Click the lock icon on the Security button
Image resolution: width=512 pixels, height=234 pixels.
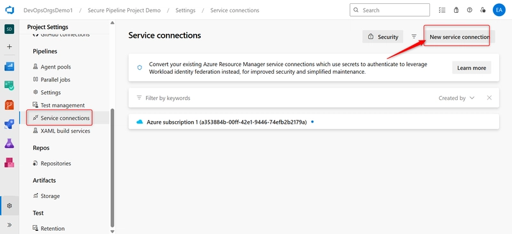(x=371, y=37)
